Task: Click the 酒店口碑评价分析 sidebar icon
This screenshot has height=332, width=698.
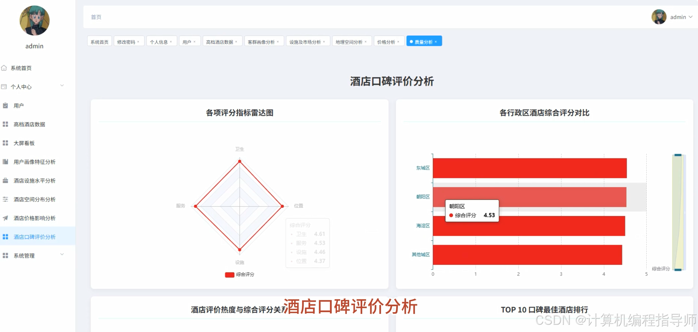Action: pyautogui.click(x=5, y=236)
